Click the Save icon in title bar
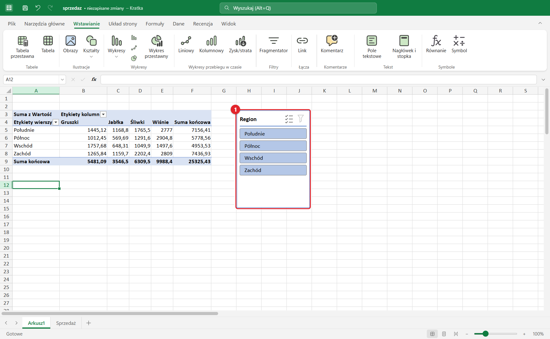550x339 pixels. [25, 8]
